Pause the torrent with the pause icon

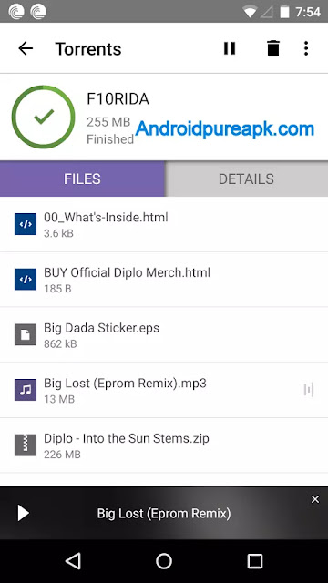pyautogui.click(x=230, y=48)
